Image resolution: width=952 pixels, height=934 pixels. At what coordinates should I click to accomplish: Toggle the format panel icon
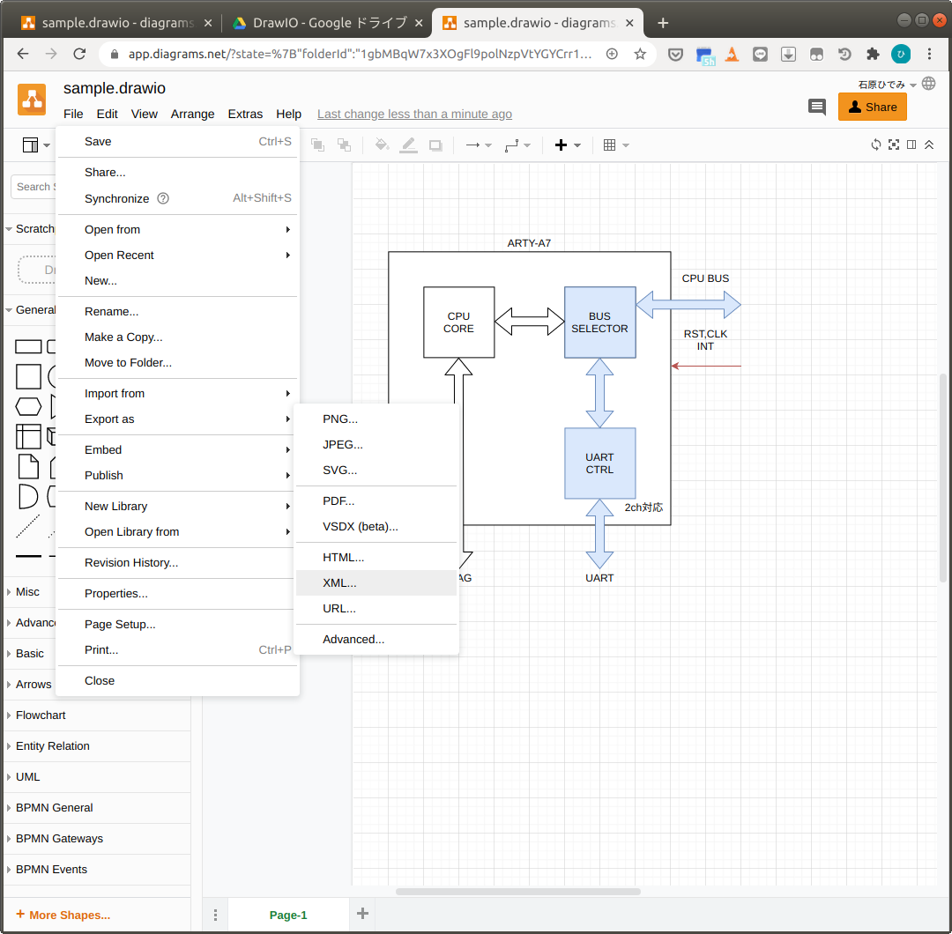(911, 145)
